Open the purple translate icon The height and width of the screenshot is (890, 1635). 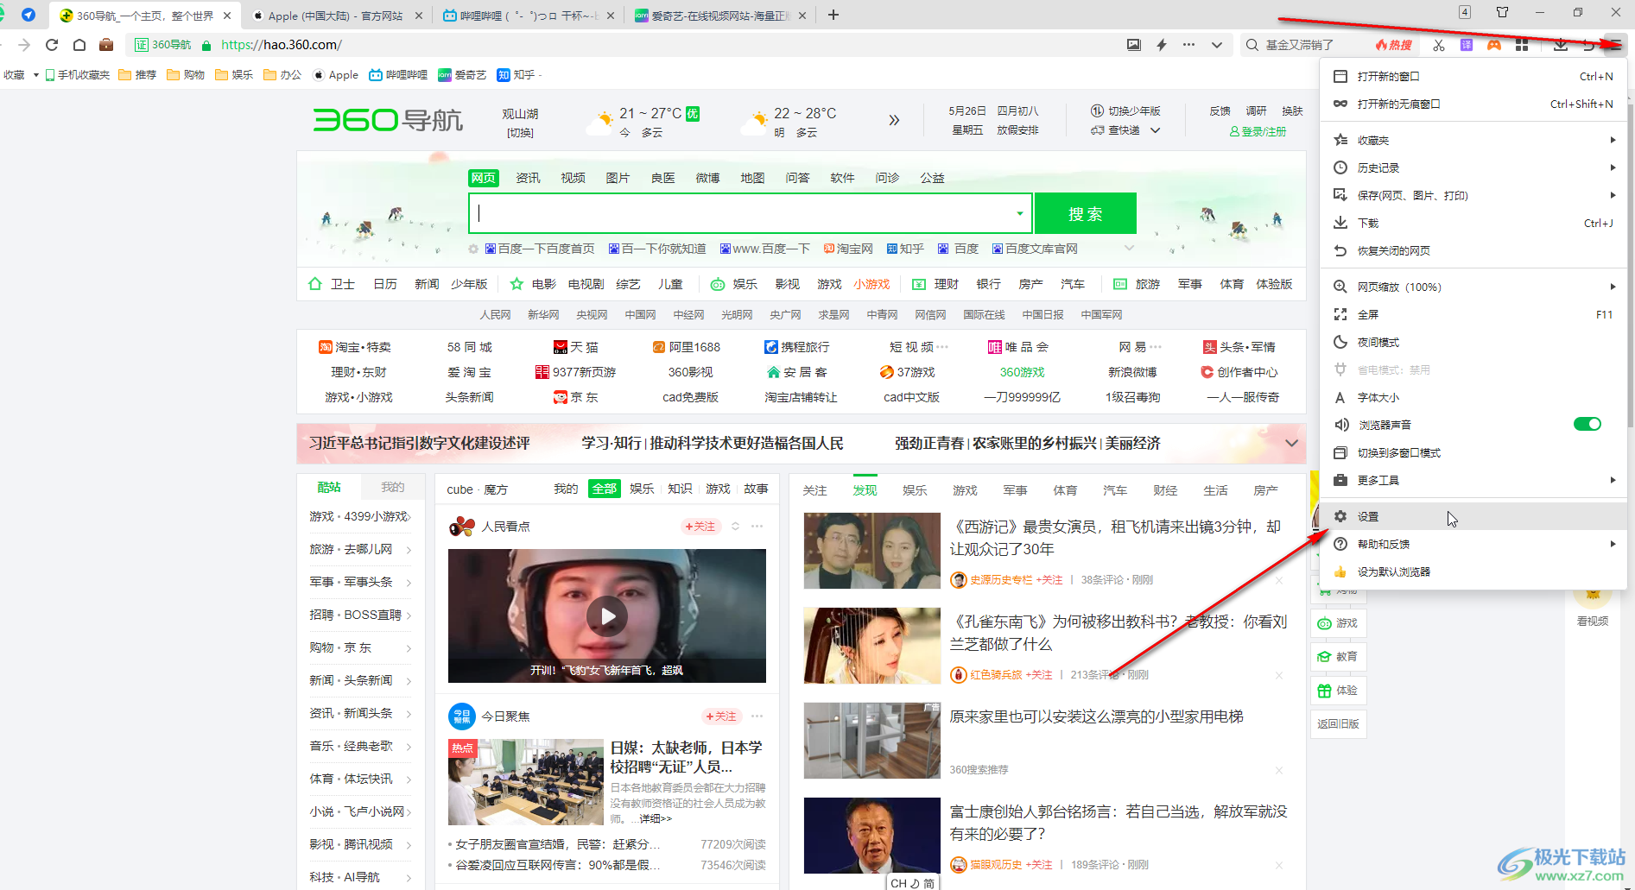[x=1467, y=45]
